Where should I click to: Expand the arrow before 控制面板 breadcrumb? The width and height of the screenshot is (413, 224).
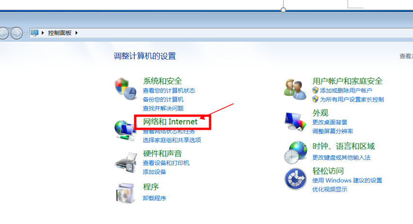[43, 33]
